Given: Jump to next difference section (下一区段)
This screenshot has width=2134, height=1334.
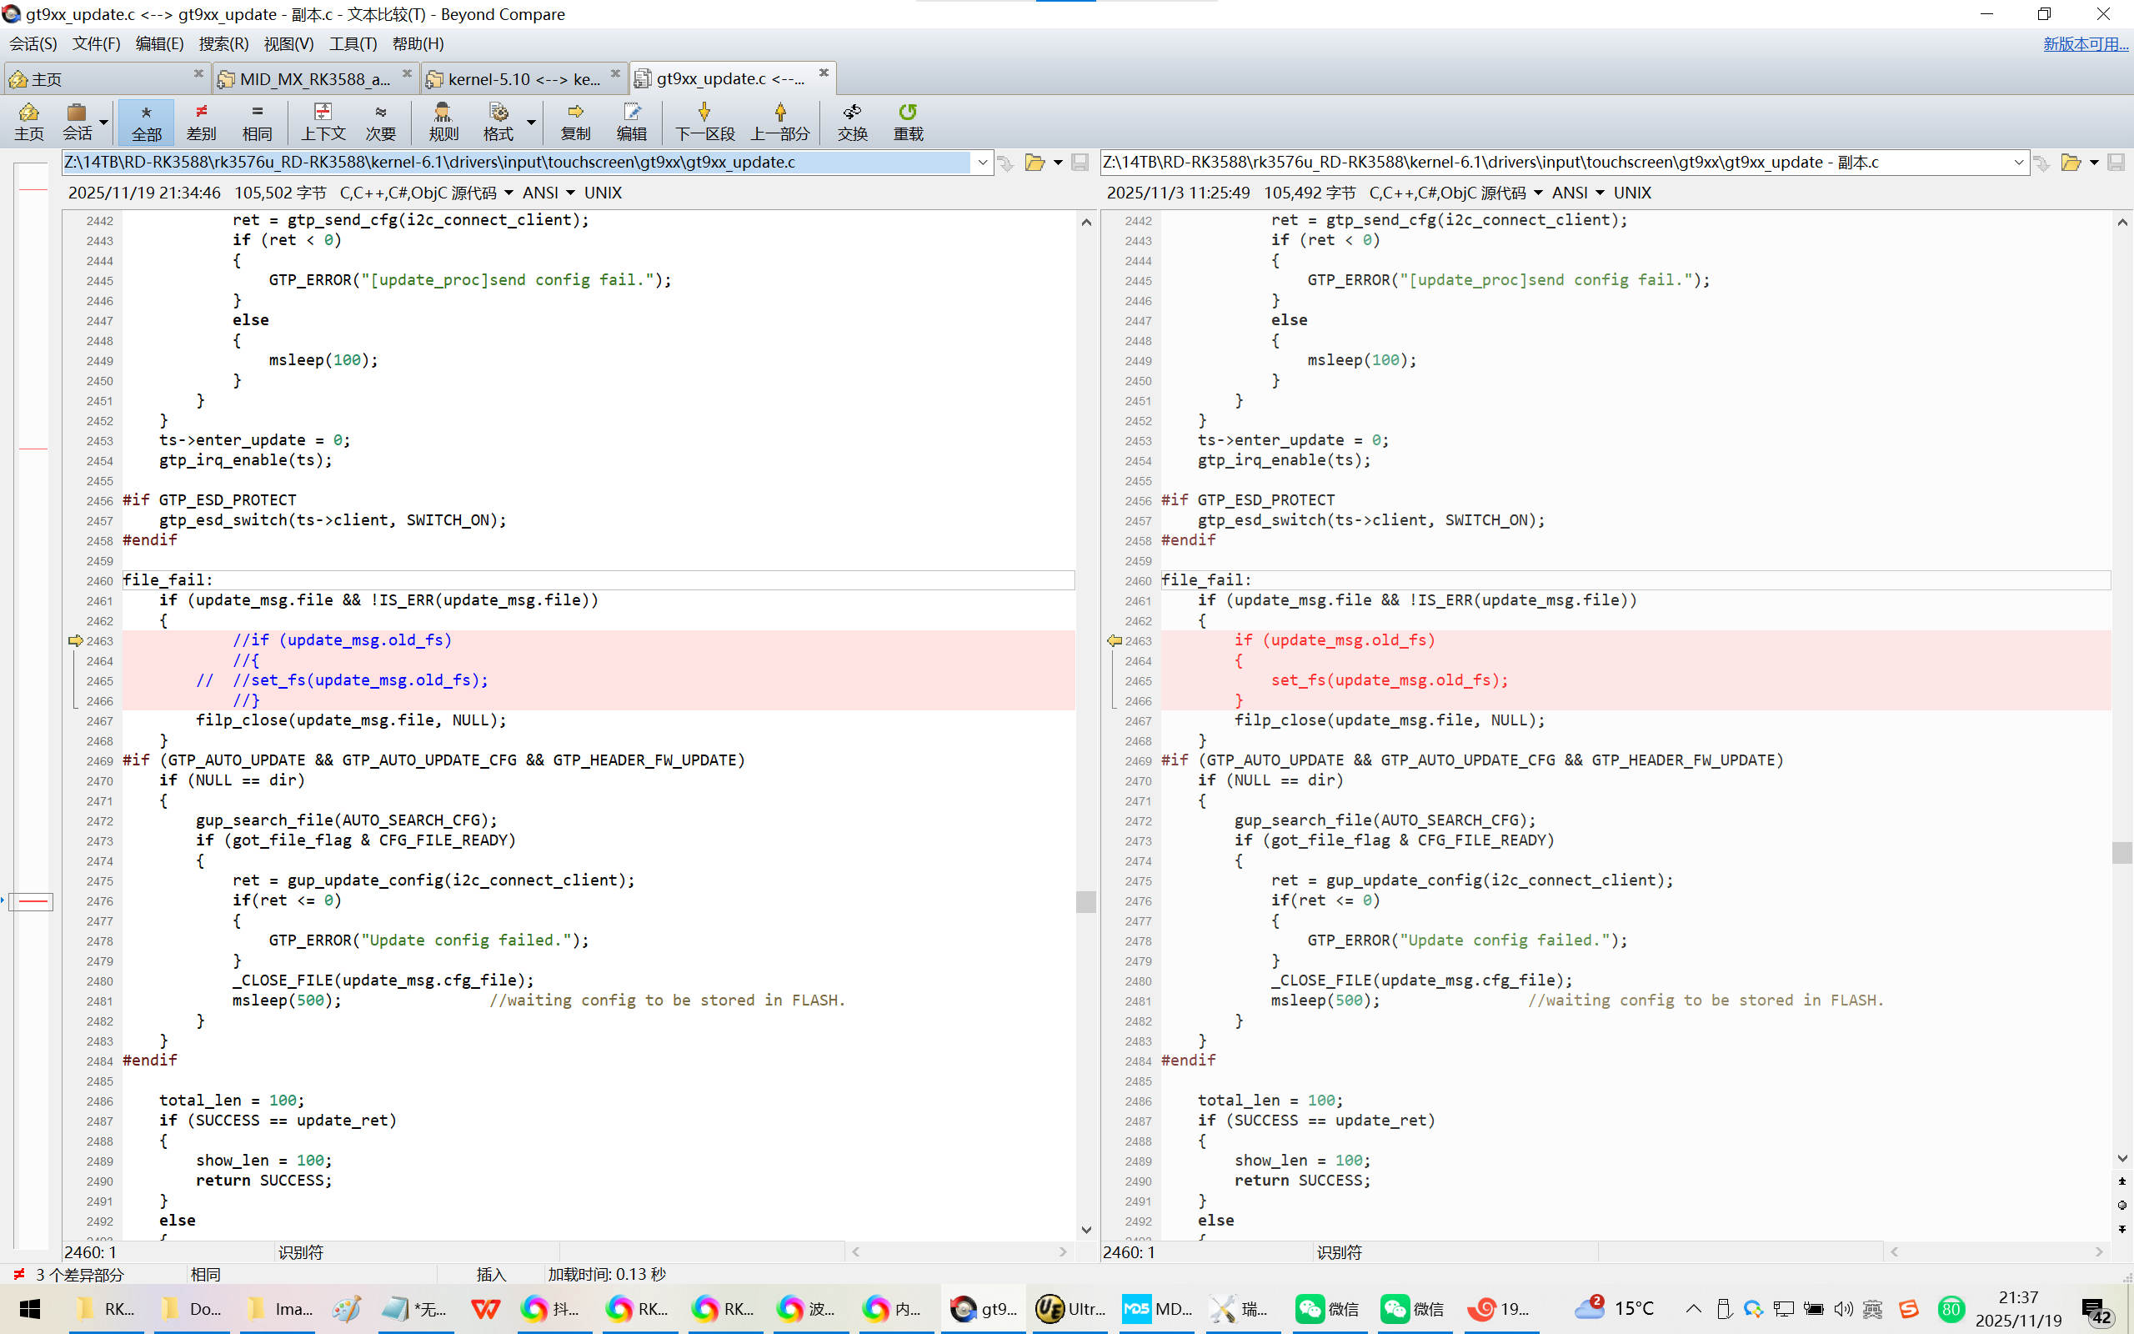Looking at the screenshot, I should pos(704,121).
